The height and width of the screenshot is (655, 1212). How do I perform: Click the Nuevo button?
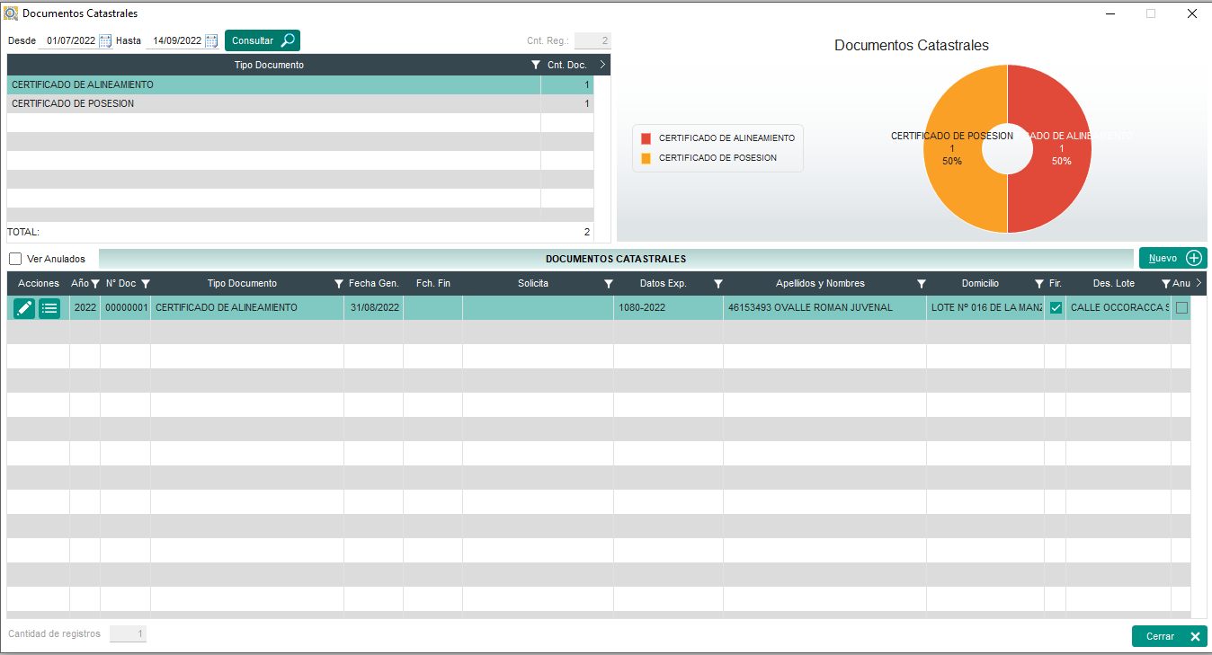coord(1172,258)
